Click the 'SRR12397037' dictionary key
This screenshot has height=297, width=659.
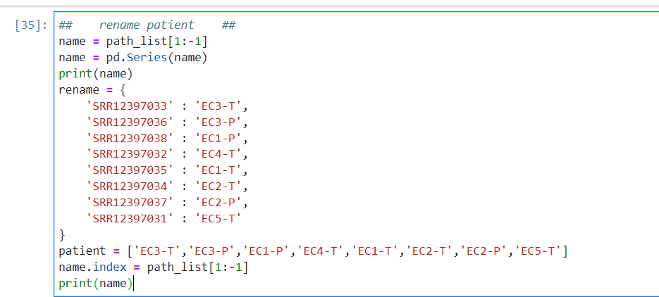point(130,203)
